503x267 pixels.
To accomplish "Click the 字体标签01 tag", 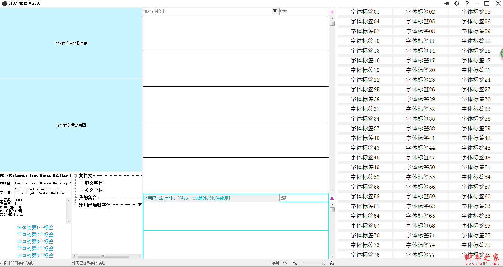I will 365,12.
